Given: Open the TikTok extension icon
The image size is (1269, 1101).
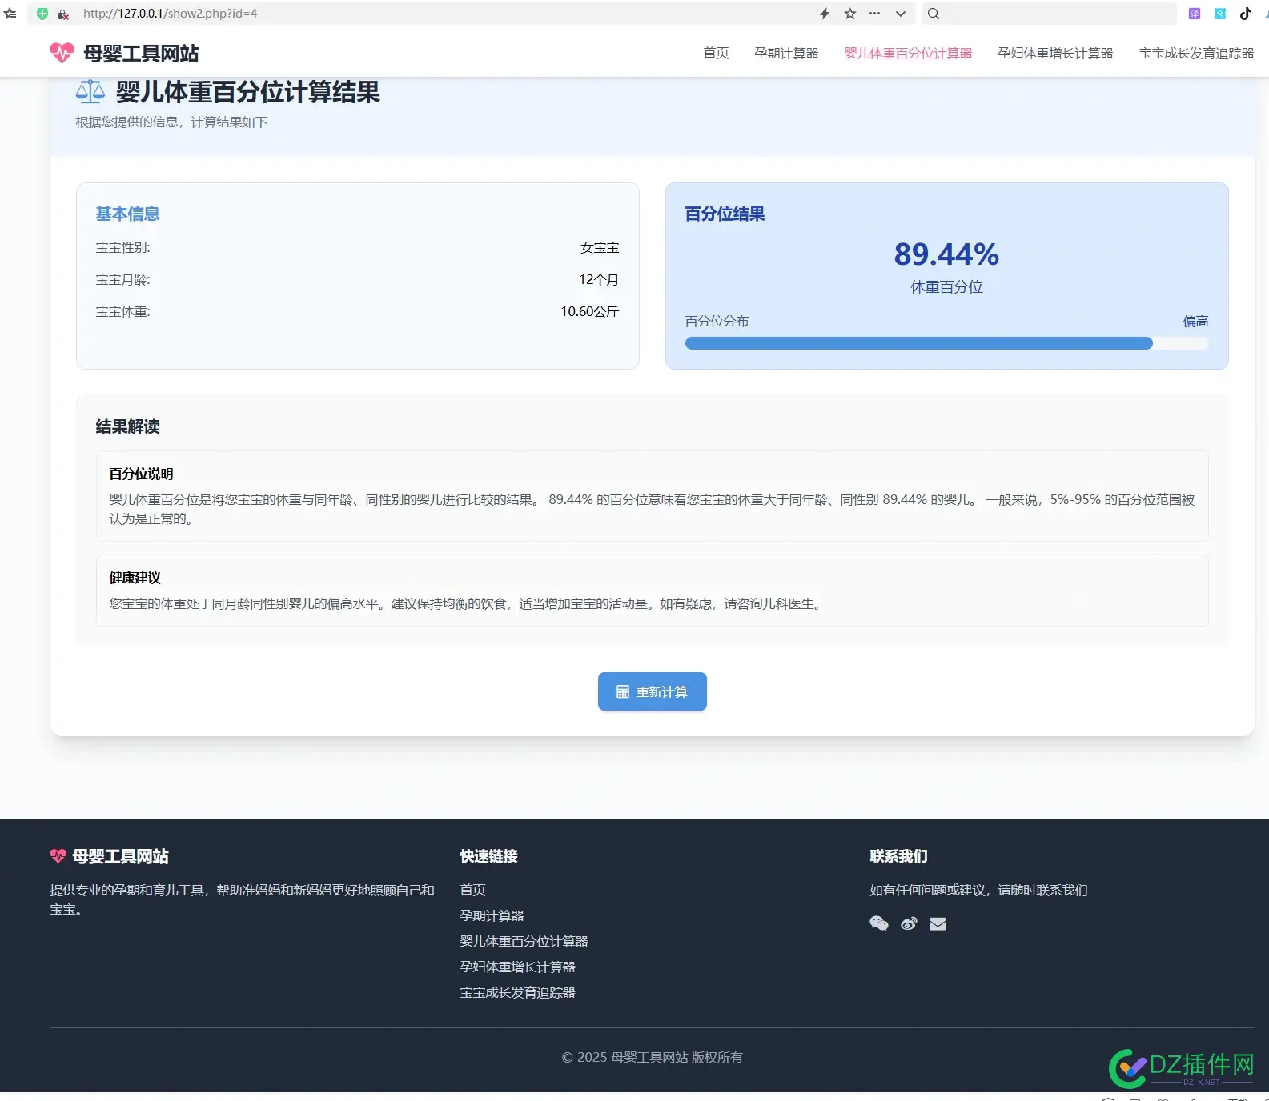Looking at the screenshot, I should point(1245,14).
